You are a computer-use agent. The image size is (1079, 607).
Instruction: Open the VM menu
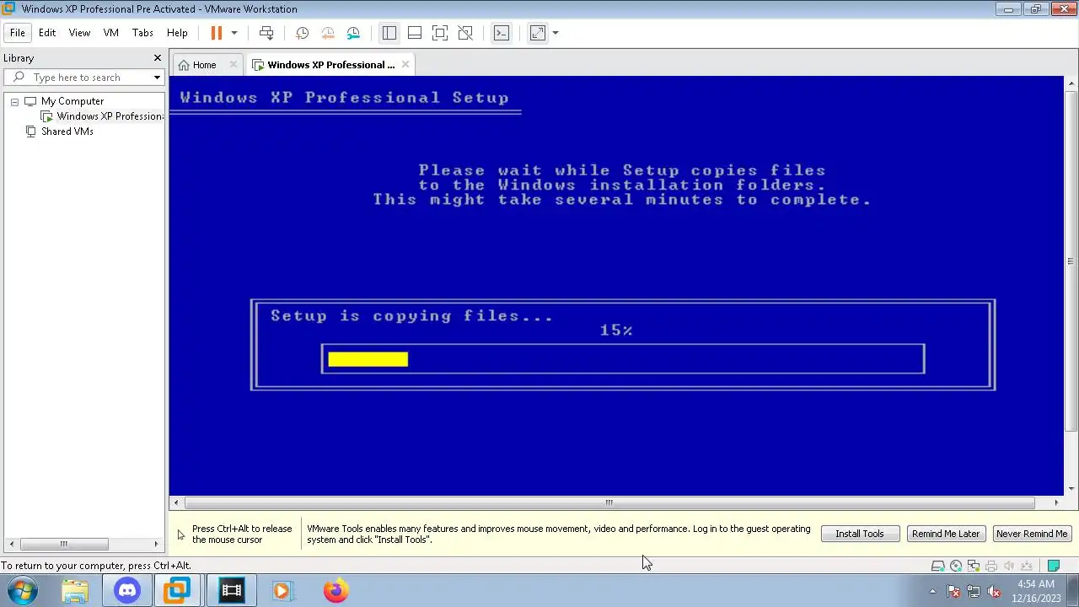110,33
